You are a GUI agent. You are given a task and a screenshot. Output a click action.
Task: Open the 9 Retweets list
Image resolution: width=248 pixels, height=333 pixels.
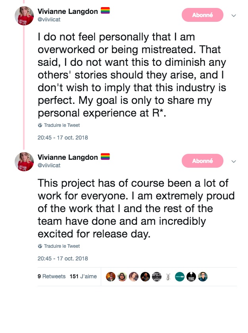tap(52, 276)
